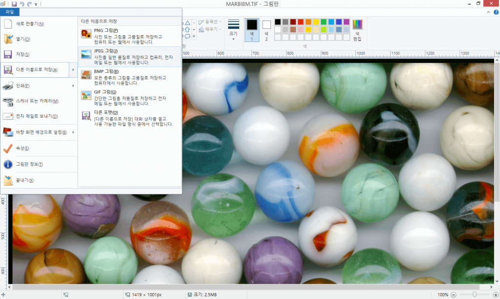The image size is (500, 299).
Task: Open the 윤곽선 outline dropdown
Action: click(210, 22)
